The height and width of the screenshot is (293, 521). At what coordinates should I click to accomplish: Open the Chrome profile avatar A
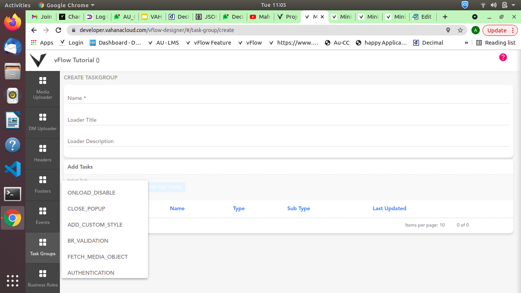(475, 30)
